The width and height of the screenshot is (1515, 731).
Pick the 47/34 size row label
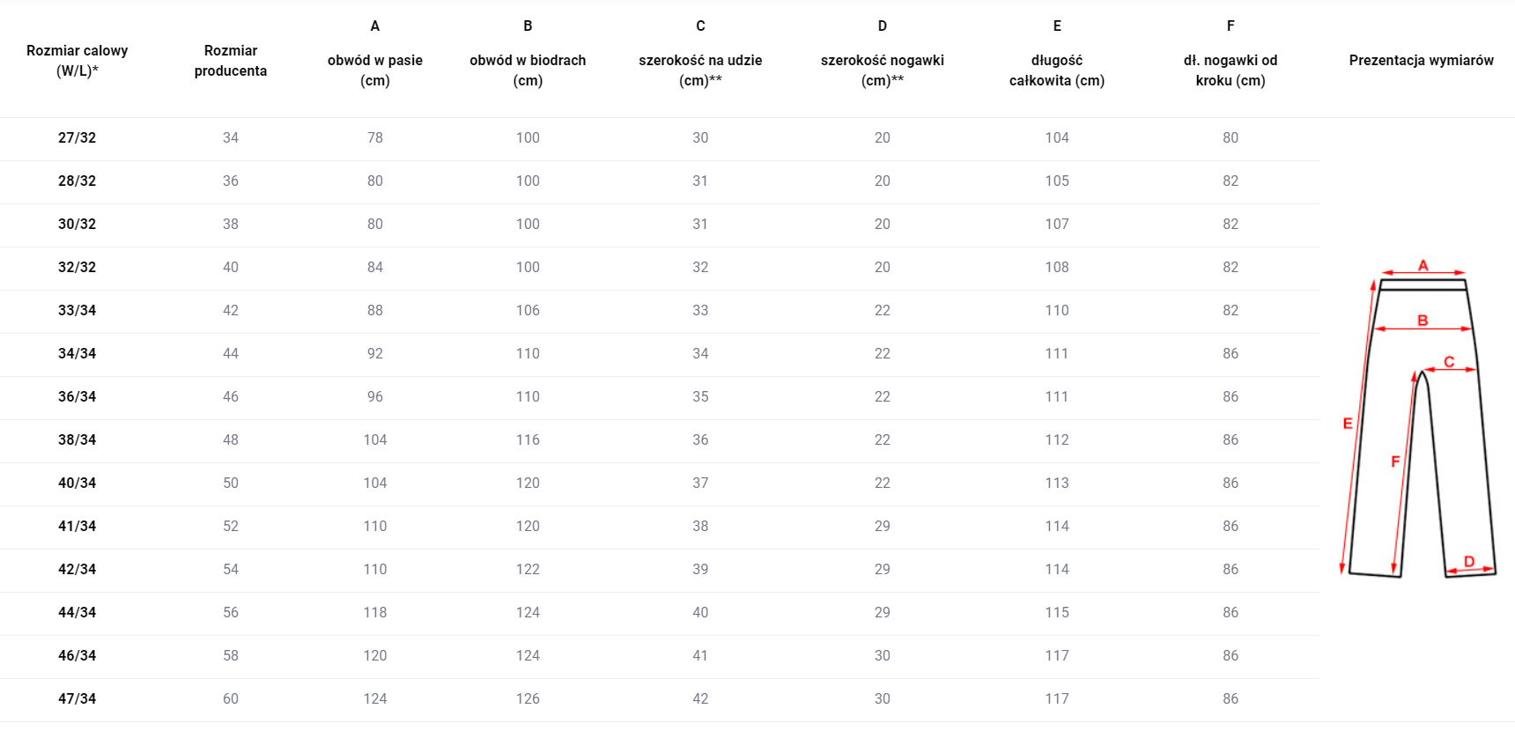(x=78, y=698)
